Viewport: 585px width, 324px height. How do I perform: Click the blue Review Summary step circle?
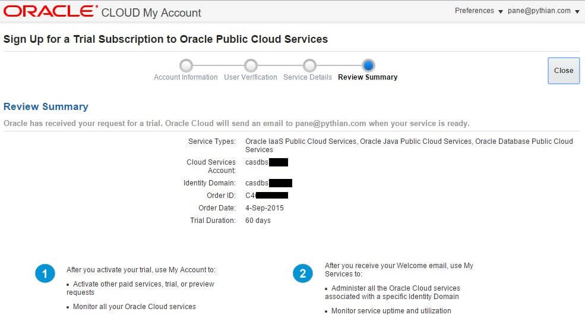[368, 65]
